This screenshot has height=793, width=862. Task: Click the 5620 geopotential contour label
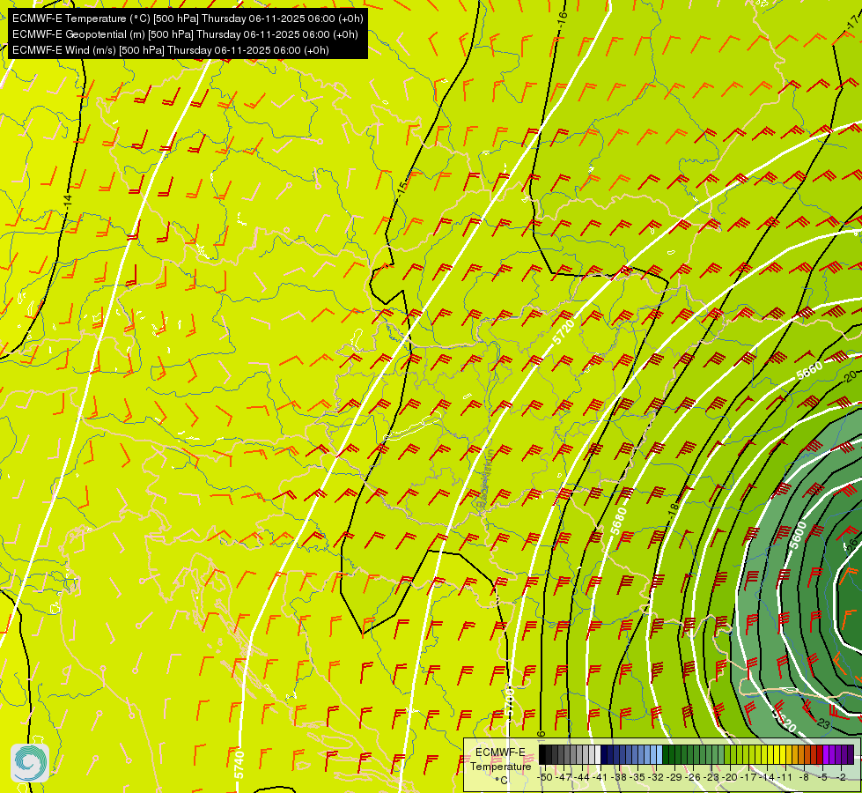click(785, 721)
